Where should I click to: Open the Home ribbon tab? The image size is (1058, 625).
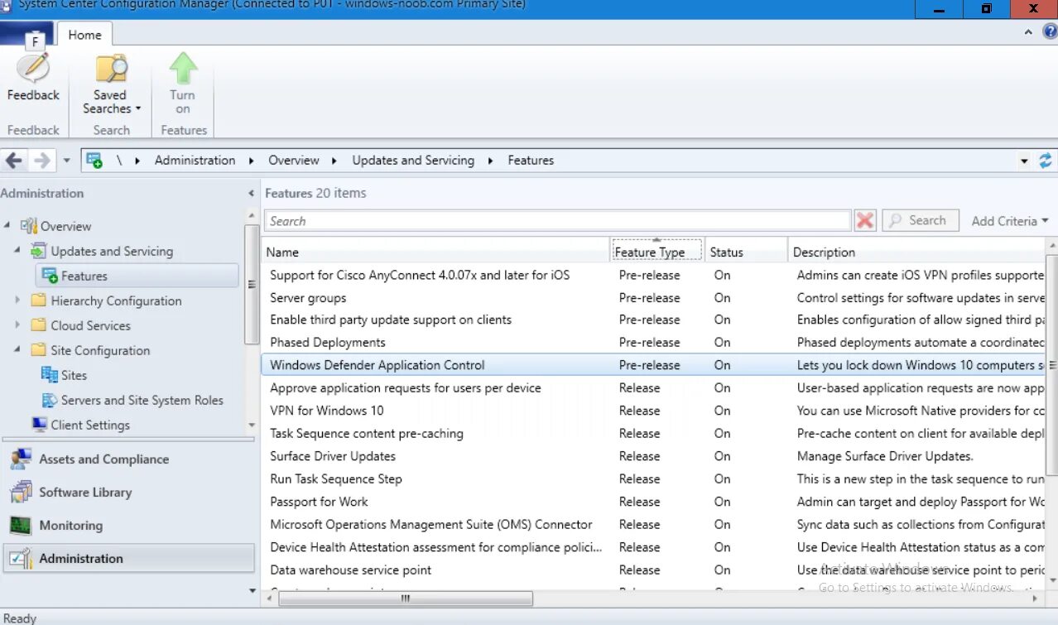click(x=84, y=35)
